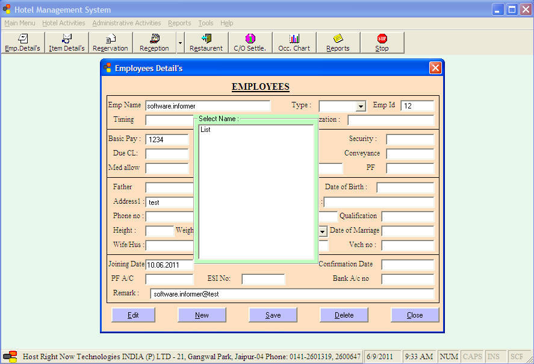Image resolution: width=534 pixels, height=364 pixels.
Task: Click the New employee button
Action: pyautogui.click(x=202, y=315)
